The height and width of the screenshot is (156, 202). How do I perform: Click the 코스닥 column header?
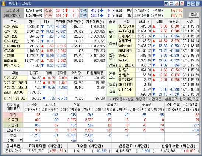(50, 104)
